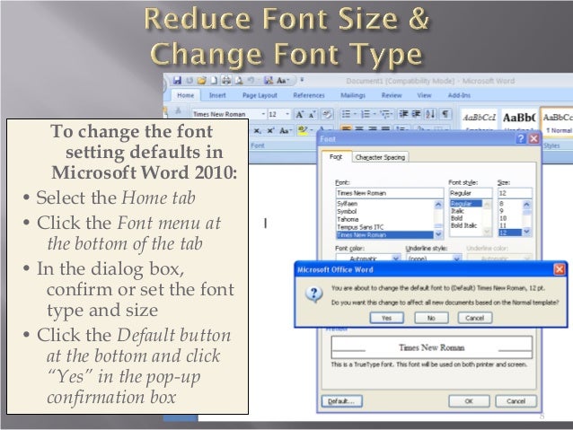
Task: Select Bold Italic in the font style list
Action: pyautogui.click(x=463, y=225)
